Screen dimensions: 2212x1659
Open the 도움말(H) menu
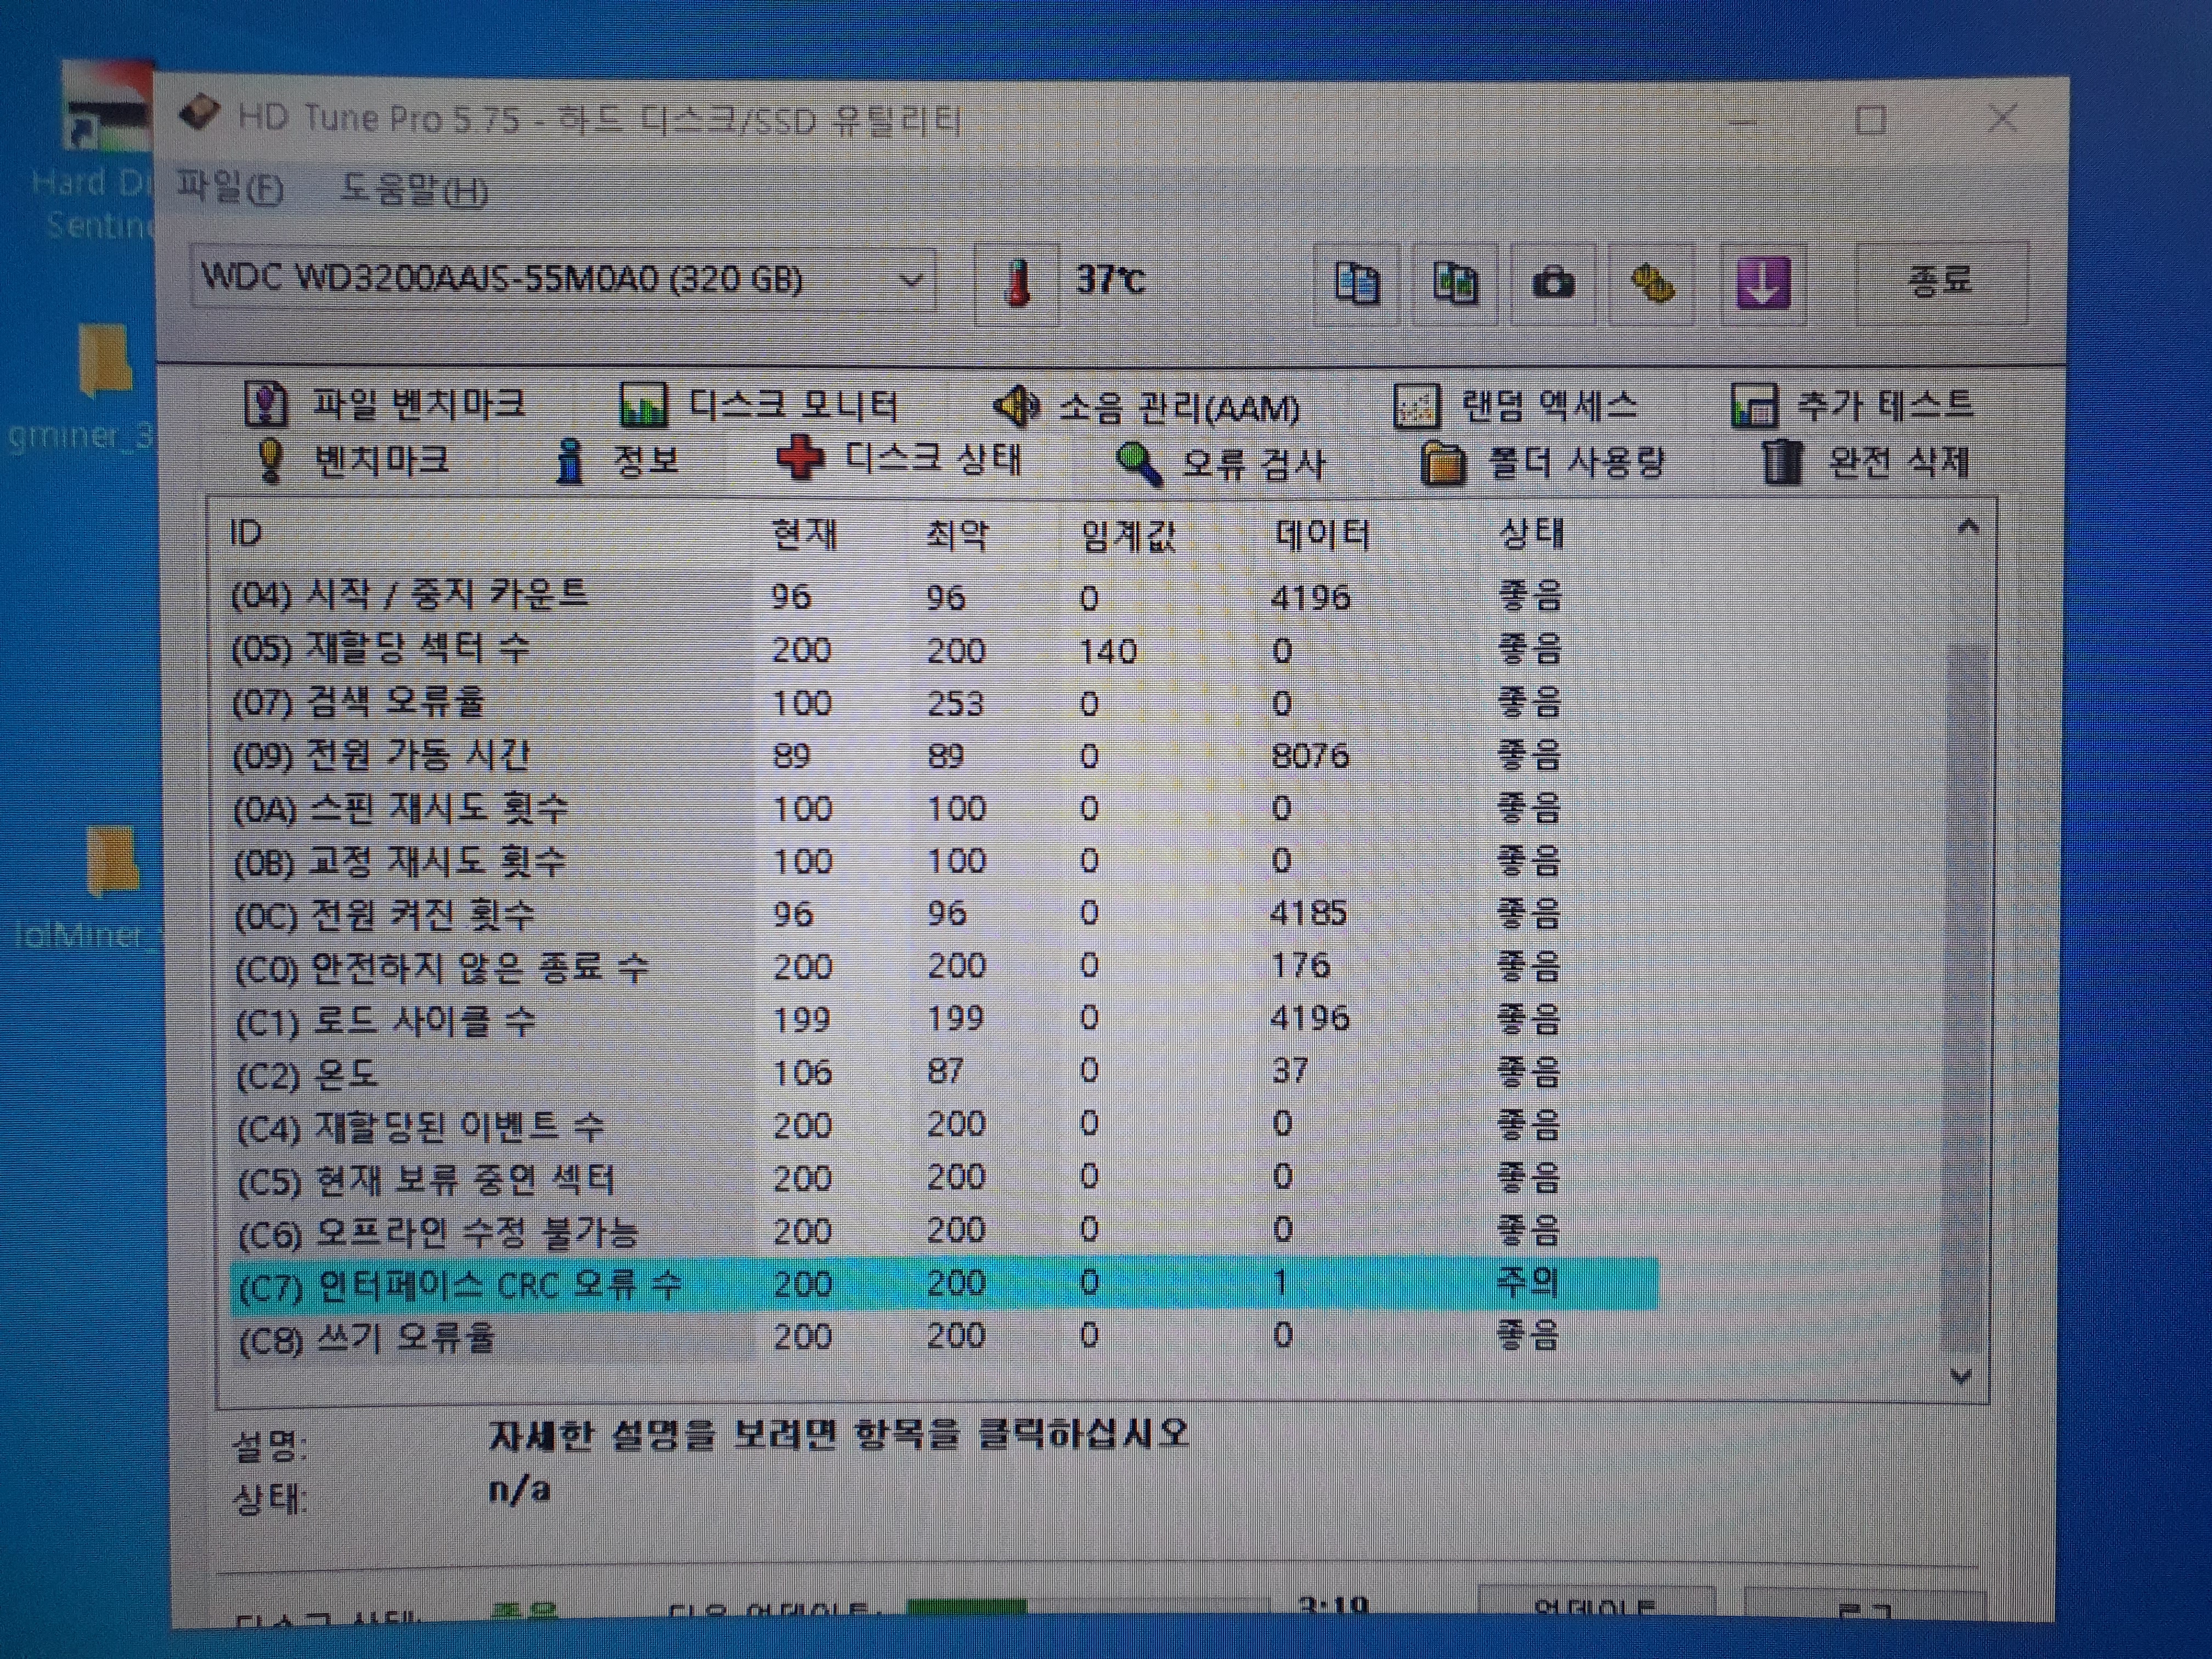pos(414,190)
